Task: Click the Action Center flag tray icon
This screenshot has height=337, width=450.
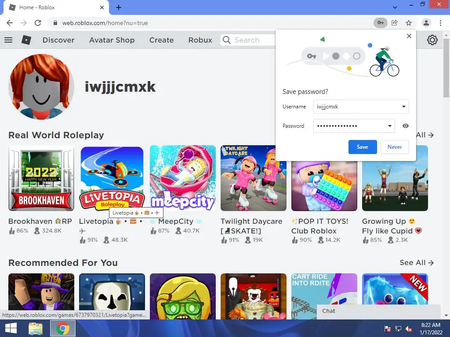Action: pyautogui.click(x=388, y=329)
